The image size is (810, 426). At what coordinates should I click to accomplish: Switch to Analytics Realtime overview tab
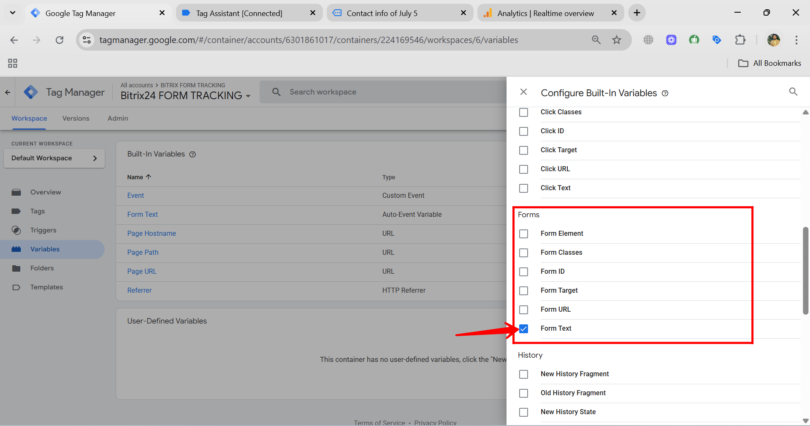tap(550, 13)
